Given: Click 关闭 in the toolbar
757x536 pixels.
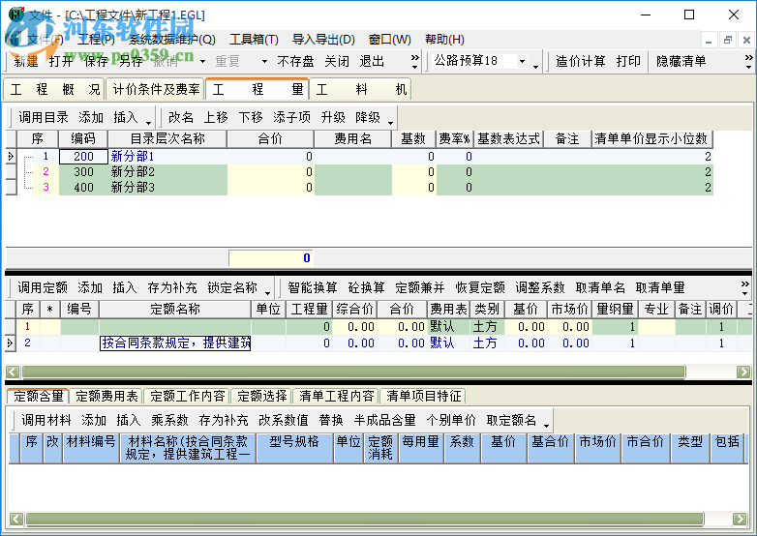Looking at the screenshot, I should tap(337, 61).
